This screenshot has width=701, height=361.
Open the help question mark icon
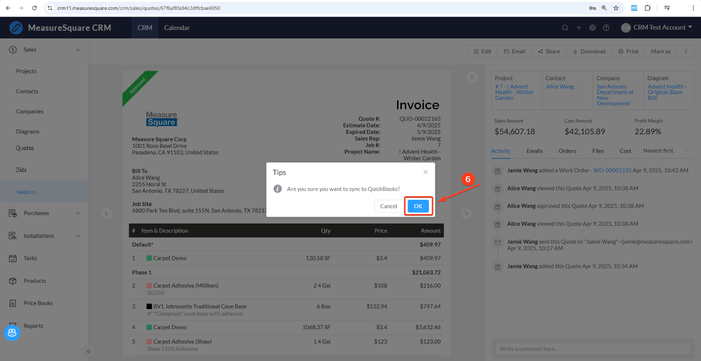pos(606,28)
